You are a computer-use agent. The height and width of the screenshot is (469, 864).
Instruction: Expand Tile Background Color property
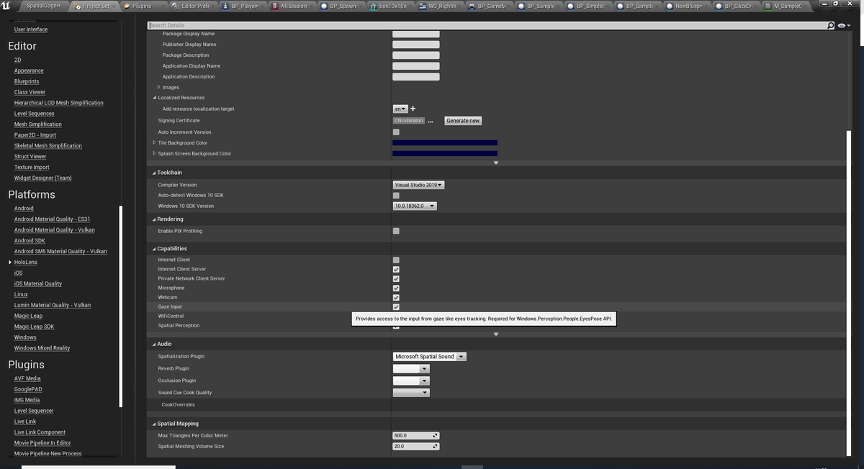pyautogui.click(x=154, y=142)
